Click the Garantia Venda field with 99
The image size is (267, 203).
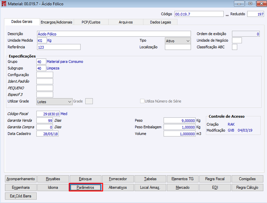click(44, 120)
